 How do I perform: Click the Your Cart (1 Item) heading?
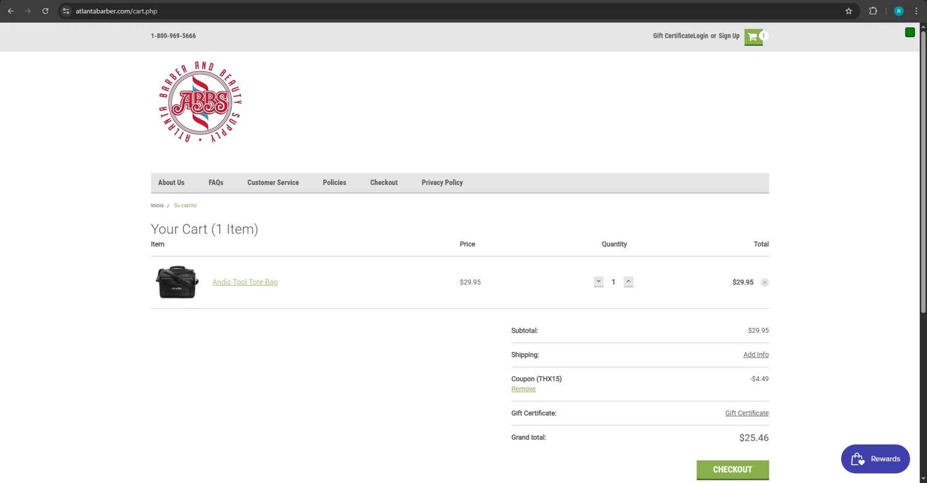click(x=205, y=229)
